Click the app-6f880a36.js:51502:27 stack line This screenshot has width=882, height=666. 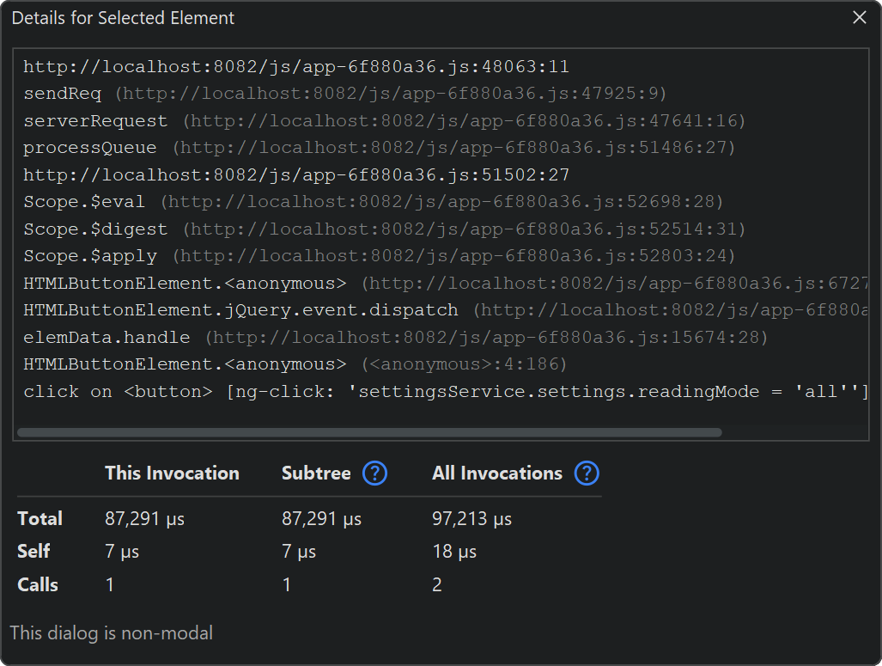pyautogui.click(x=295, y=175)
